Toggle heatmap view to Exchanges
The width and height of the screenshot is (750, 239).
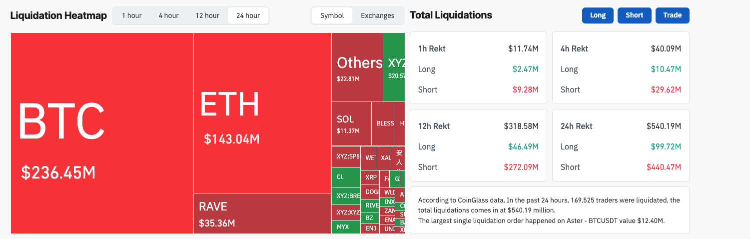[x=377, y=15]
